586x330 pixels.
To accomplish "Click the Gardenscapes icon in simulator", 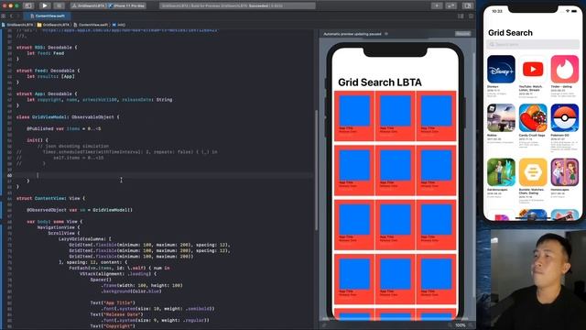I will (x=501, y=172).
